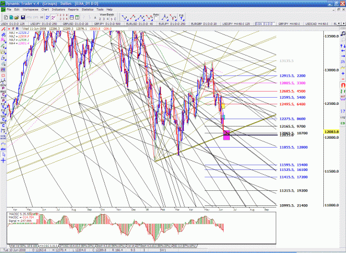Click the blue right arrow on right sidebar

(343, 57)
